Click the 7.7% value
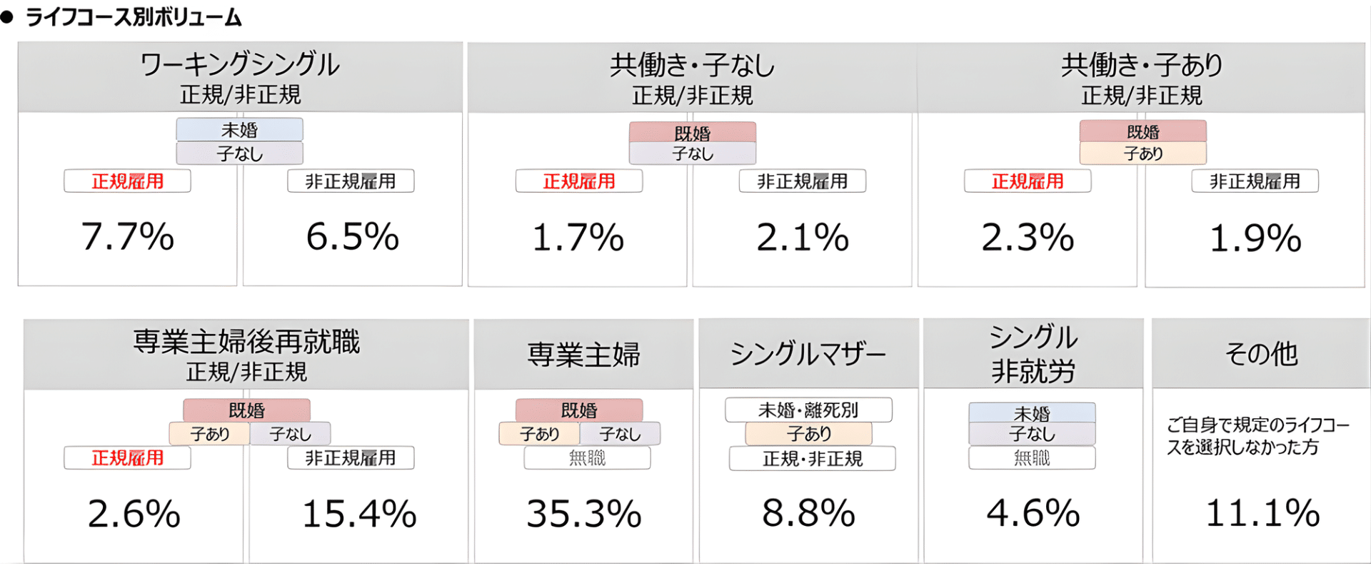Screen dimensions: 1371x578 pyautogui.click(x=128, y=237)
